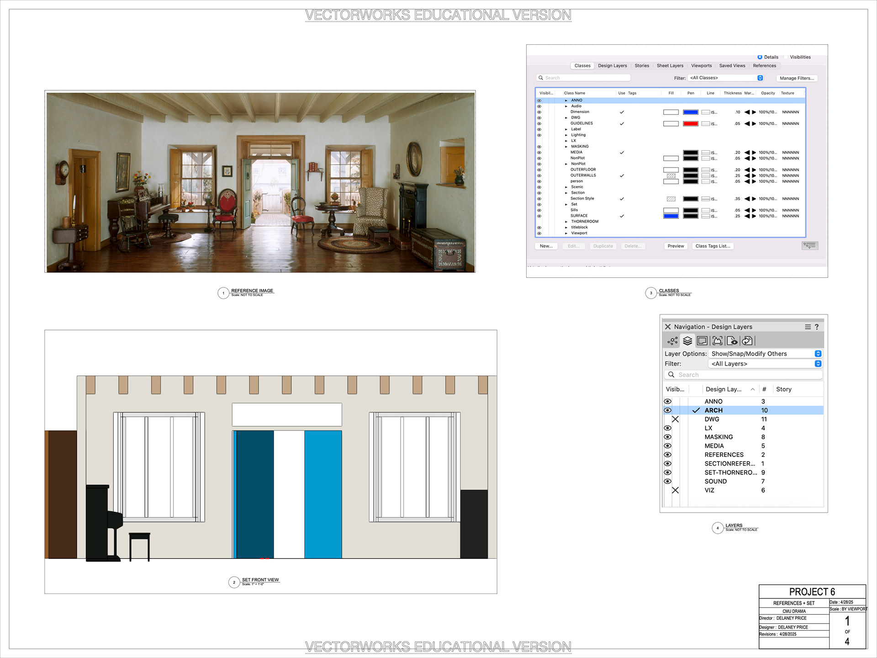The height and width of the screenshot is (658, 877).
Task: Open the Navigation palette hamburger menu
Action: (808, 327)
